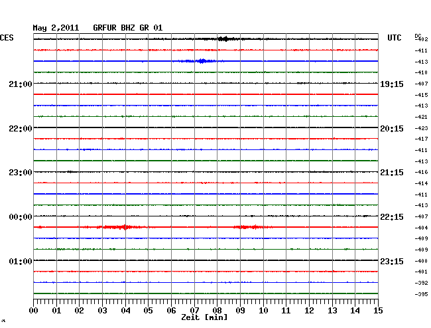Screen dimensions: 431x328
Task: Click the channel name "BHZ" in the title
Action: click(x=128, y=28)
